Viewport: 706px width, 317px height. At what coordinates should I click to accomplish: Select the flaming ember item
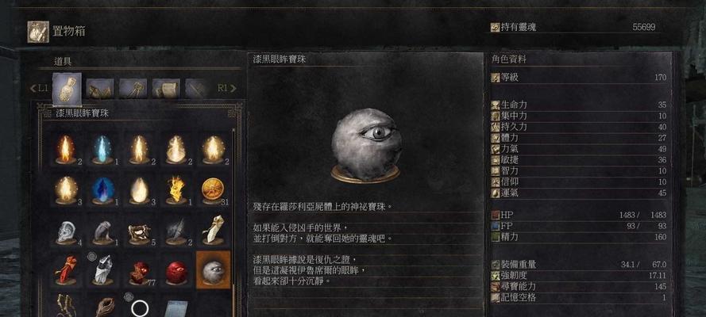coord(176,189)
